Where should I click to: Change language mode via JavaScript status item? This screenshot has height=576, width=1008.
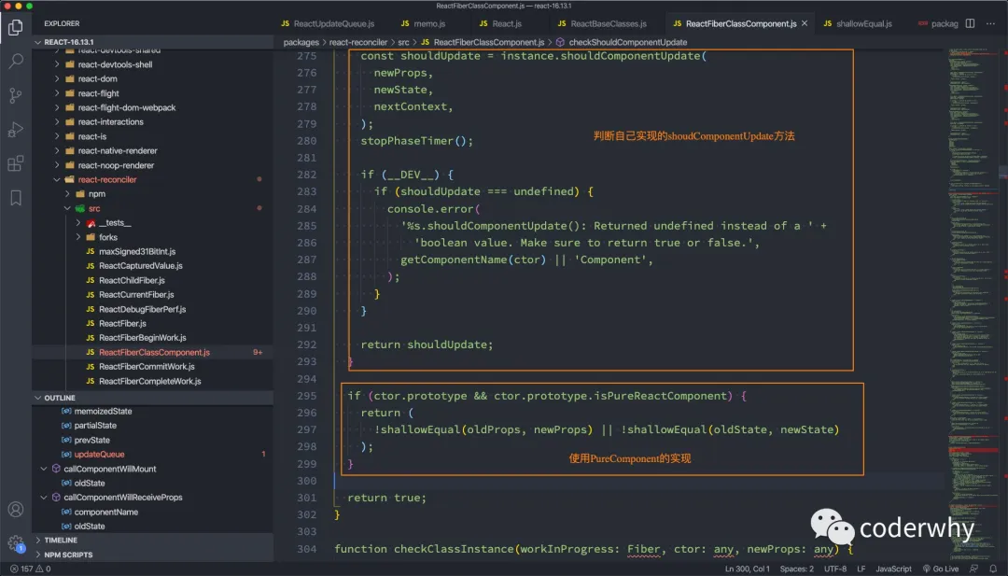coord(893,569)
